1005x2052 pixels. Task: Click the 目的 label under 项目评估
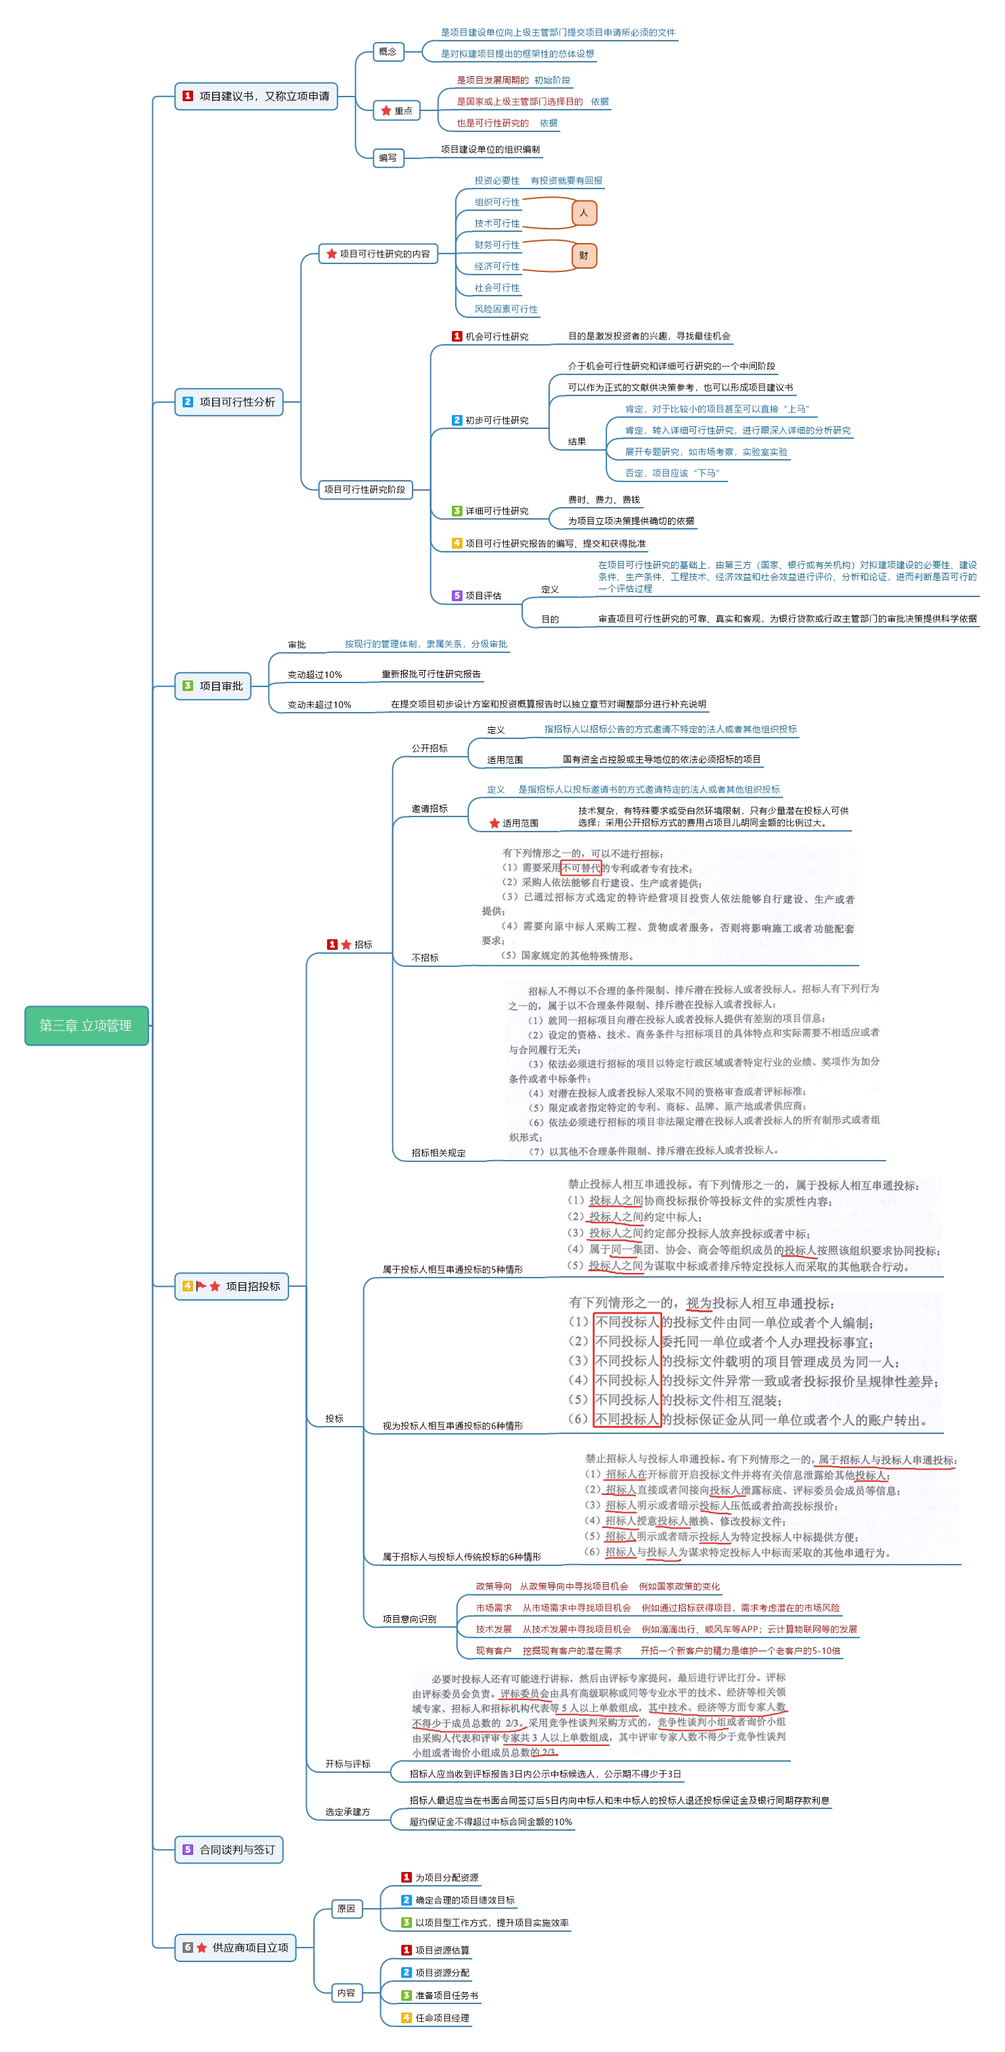(550, 620)
